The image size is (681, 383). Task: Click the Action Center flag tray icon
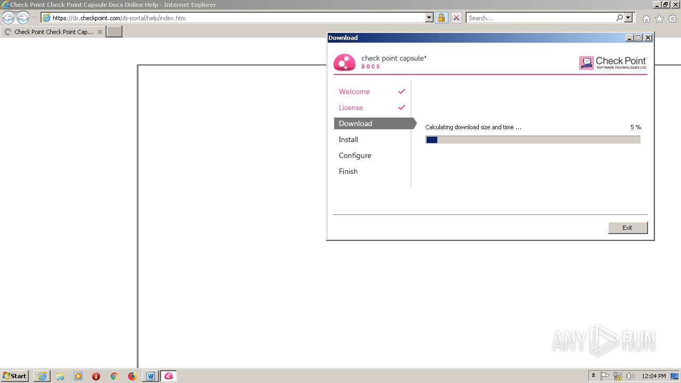[x=605, y=376]
